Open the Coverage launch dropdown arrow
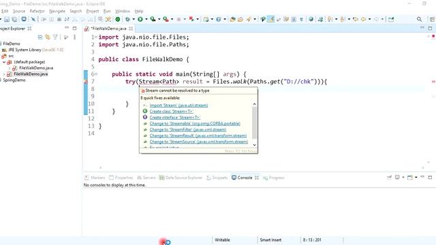Viewport: 436px width, 245px height. point(159,19)
